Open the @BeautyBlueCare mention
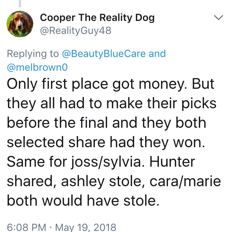 coord(104,53)
